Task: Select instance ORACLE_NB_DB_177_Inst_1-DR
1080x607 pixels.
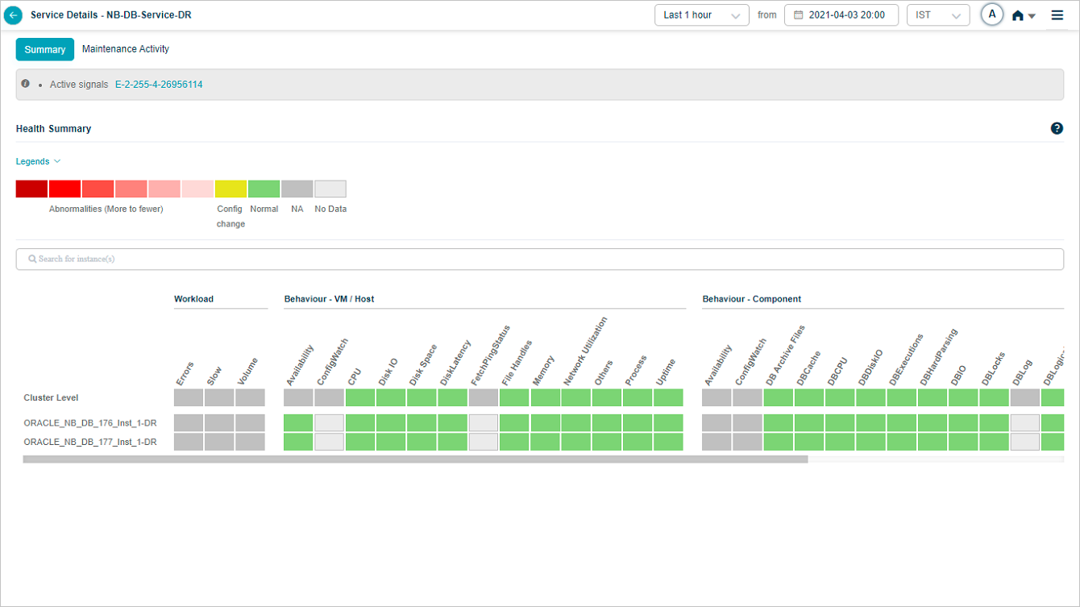Action: 90,442
